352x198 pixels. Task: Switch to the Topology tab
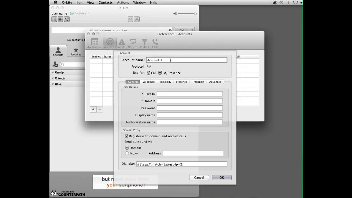tap(165, 82)
